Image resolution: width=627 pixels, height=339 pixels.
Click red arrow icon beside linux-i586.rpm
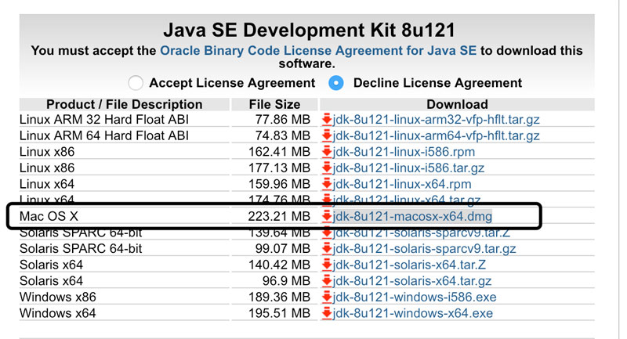point(327,151)
